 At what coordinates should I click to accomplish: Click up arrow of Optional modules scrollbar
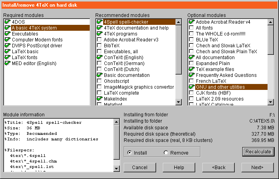pos(270,22)
